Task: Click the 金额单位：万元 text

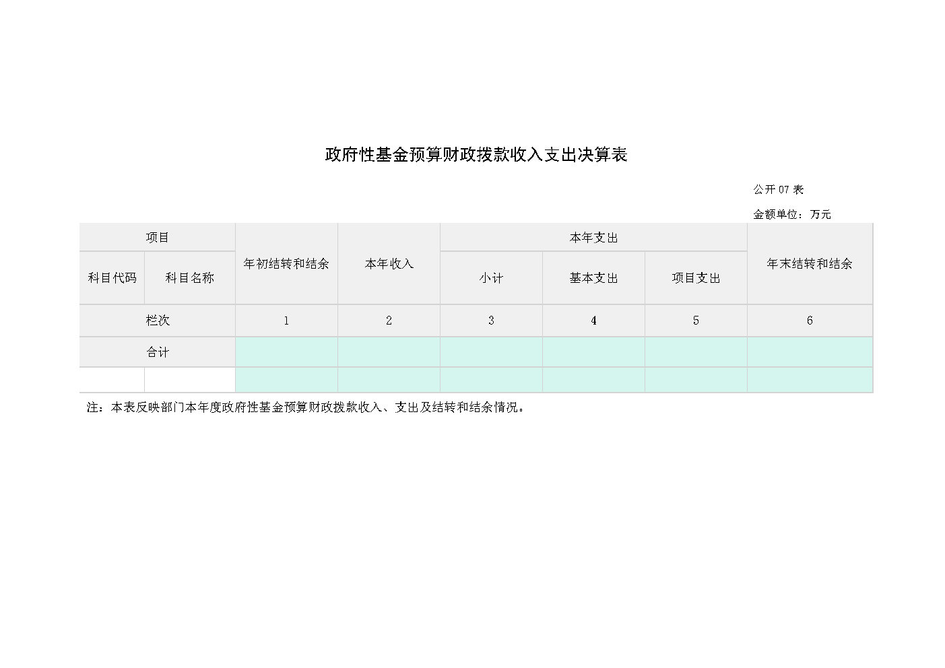Action: tap(791, 214)
